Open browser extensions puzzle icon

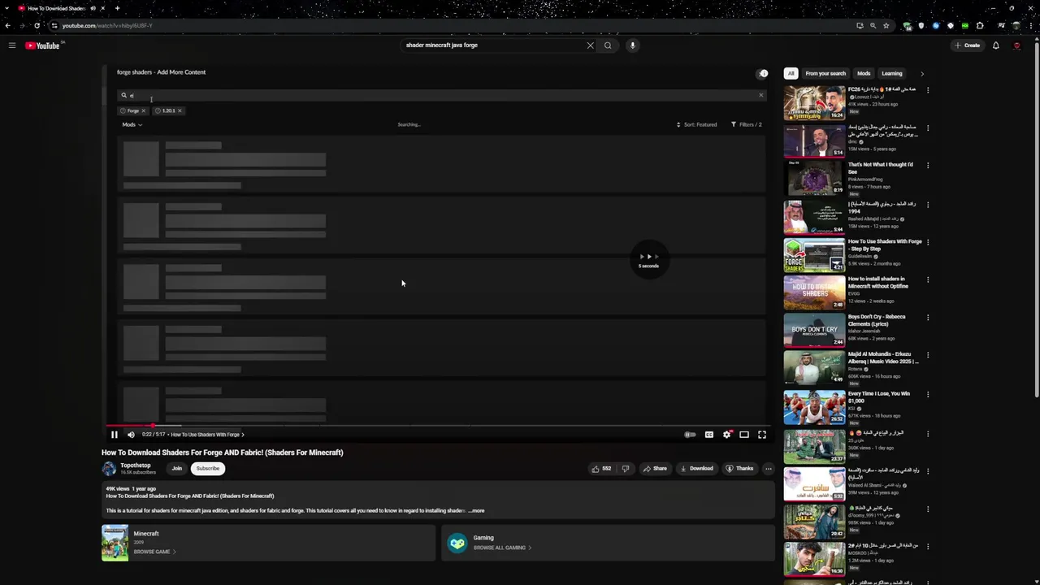(x=980, y=25)
